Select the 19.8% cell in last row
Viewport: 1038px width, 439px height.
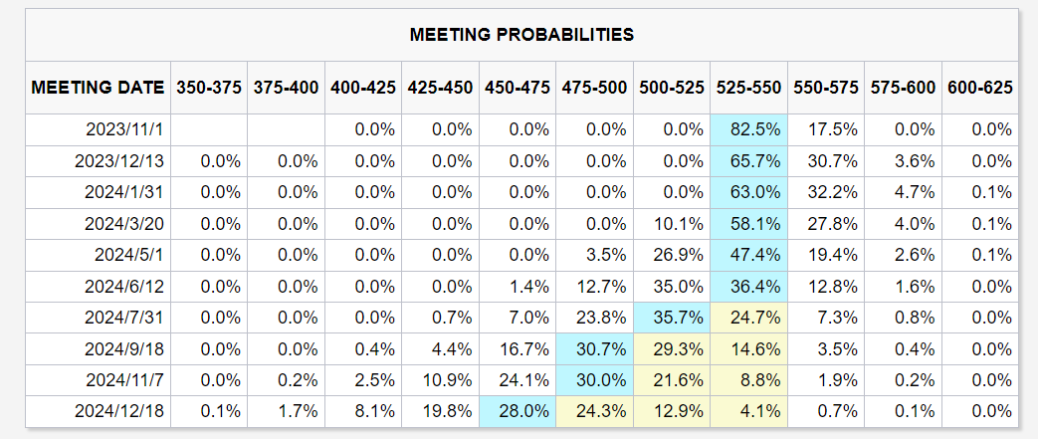pos(440,410)
